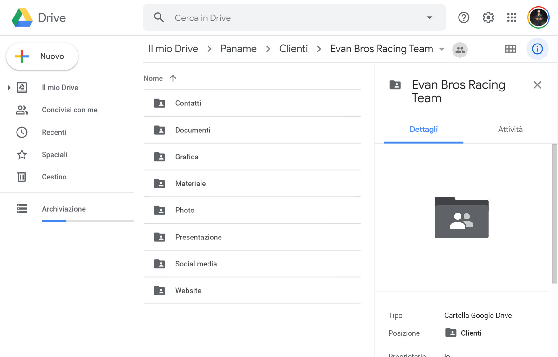
Task: Select the Grafica folder name
Action: click(187, 157)
